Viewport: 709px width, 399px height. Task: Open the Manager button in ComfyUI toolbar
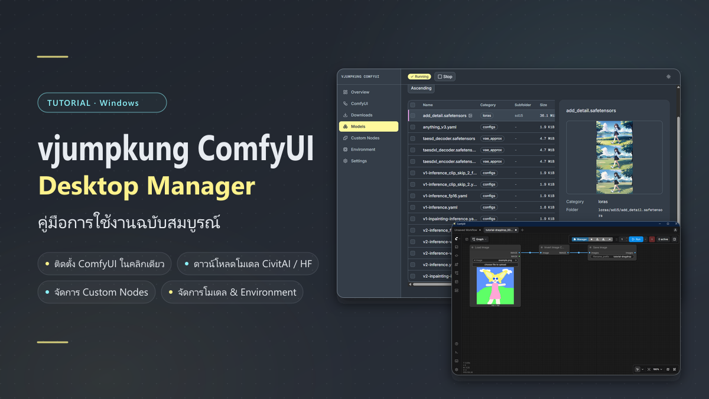580,239
